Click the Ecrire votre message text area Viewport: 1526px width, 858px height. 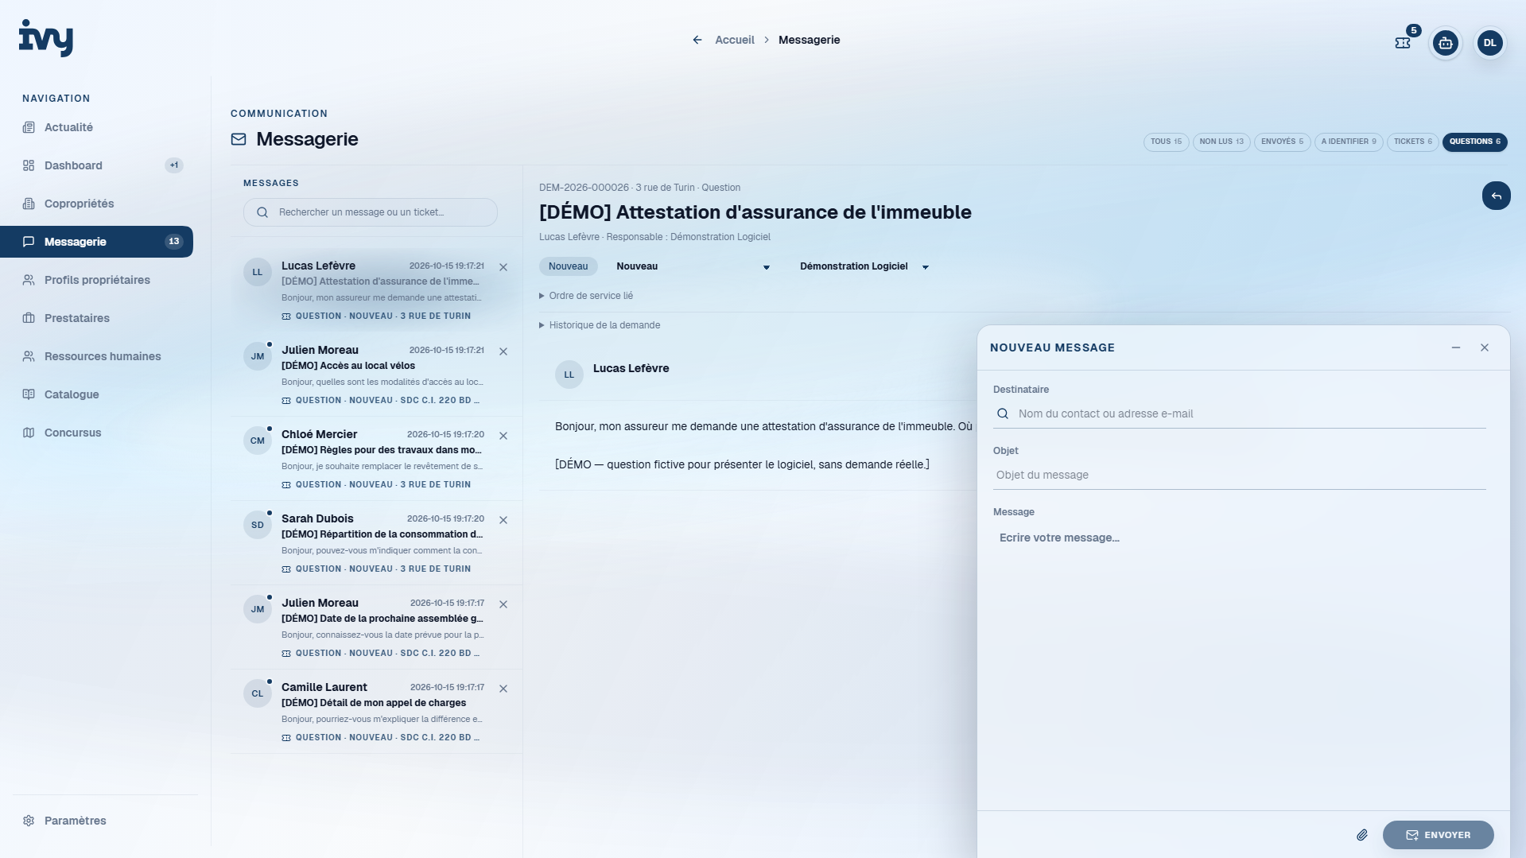[x=1239, y=664]
